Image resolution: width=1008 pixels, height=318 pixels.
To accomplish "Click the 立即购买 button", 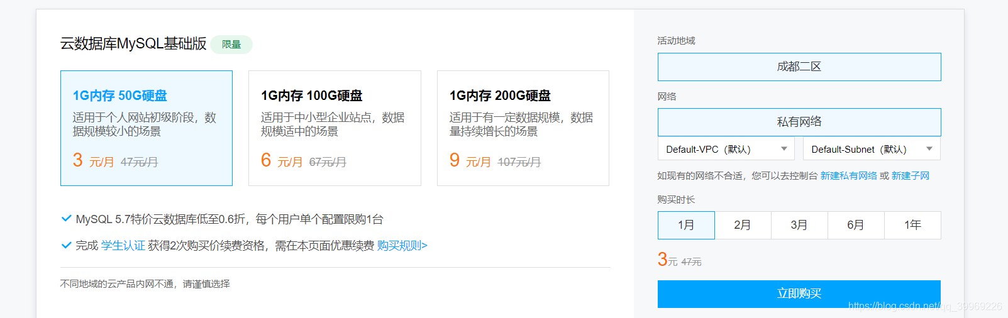I will (x=799, y=293).
